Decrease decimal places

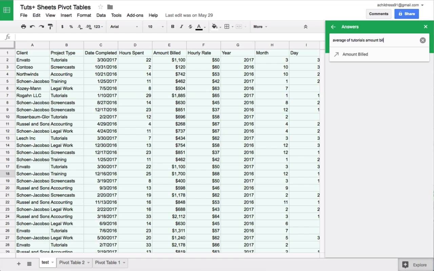pos(80,26)
